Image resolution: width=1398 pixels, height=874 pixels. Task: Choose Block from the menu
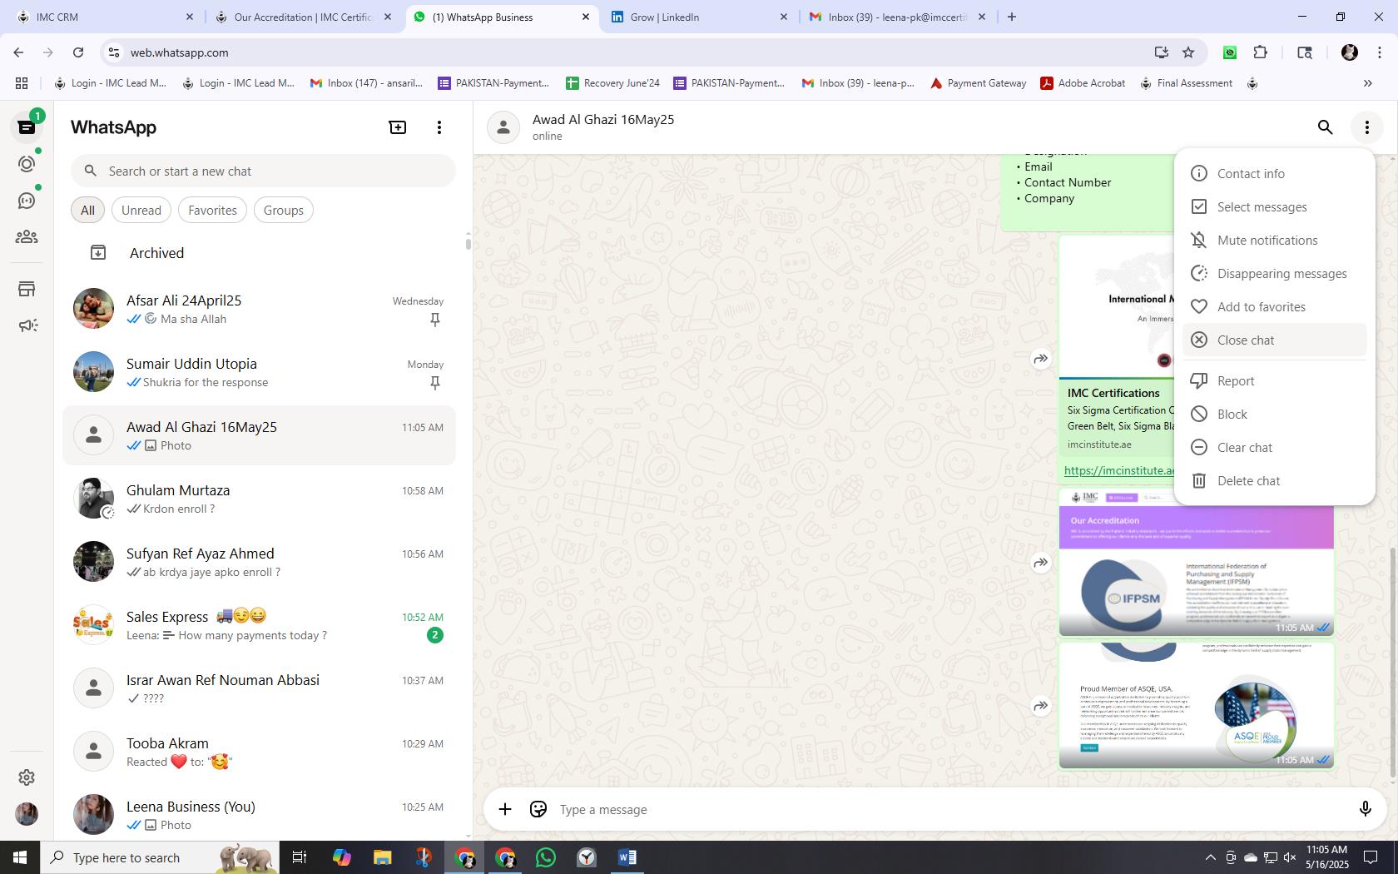coord(1274,414)
